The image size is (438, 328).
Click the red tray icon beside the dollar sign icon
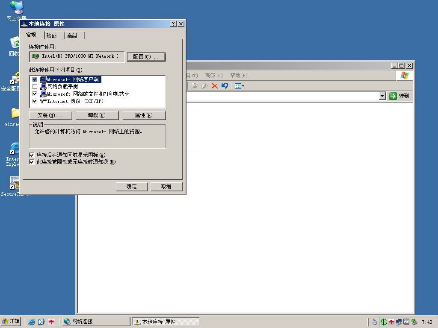point(391,322)
